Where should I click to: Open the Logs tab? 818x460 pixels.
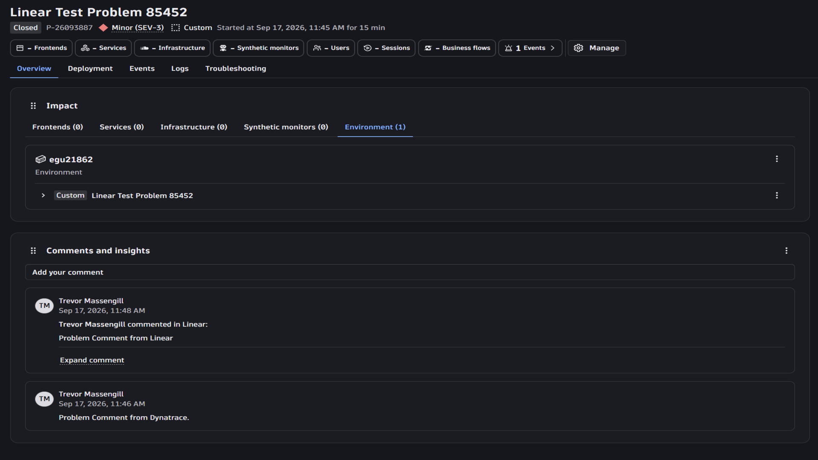click(180, 69)
